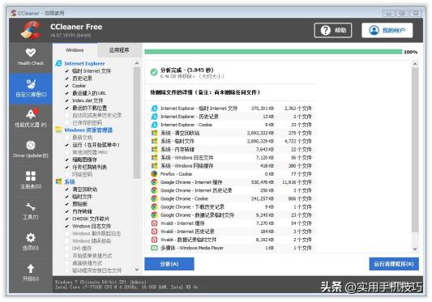Uncheck the Internet Explorer Cookie option
This screenshot has width=432, height=302.
pos(67,86)
